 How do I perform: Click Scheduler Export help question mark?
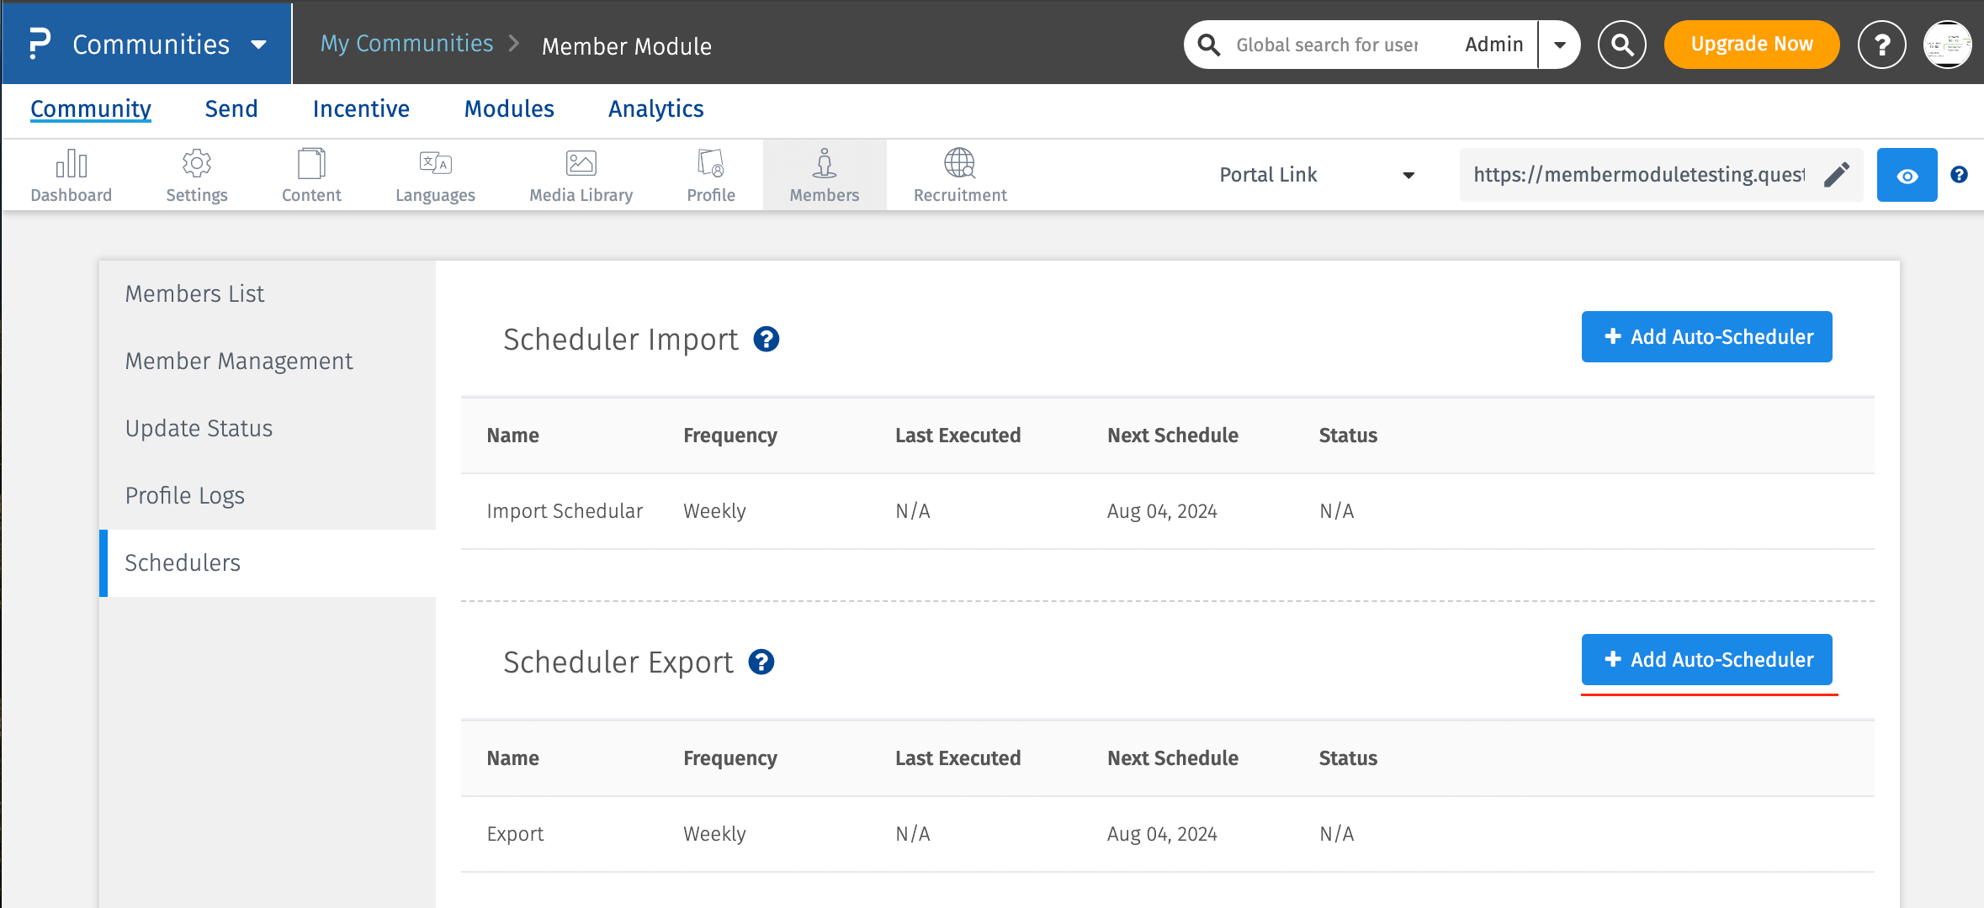(761, 663)
